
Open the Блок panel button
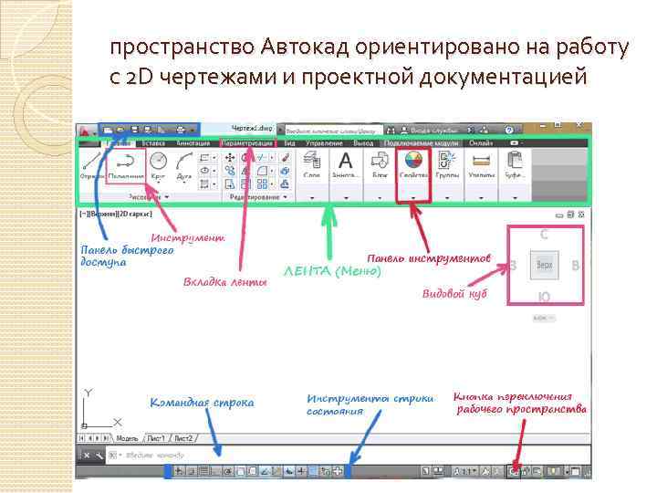(x=380, y=164)
